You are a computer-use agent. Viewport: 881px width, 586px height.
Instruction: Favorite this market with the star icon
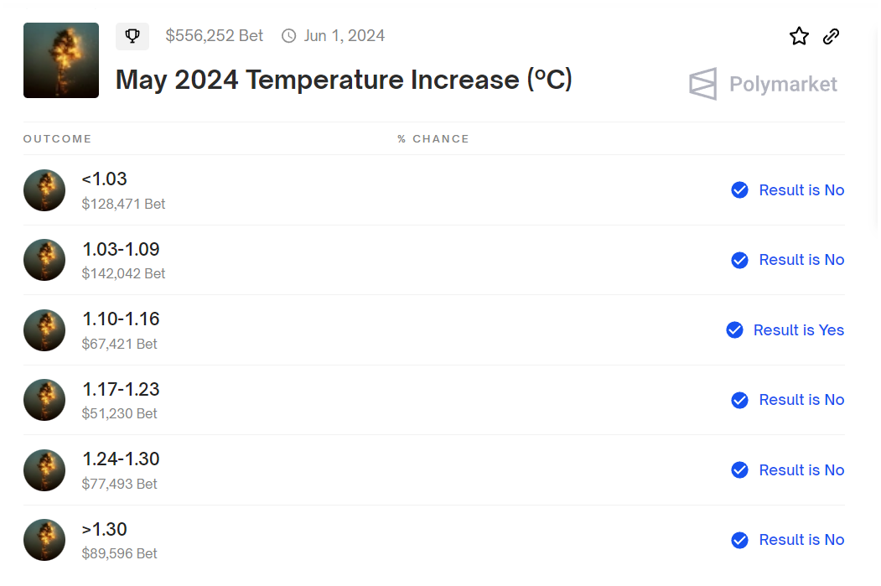click(x=799, y=36)
